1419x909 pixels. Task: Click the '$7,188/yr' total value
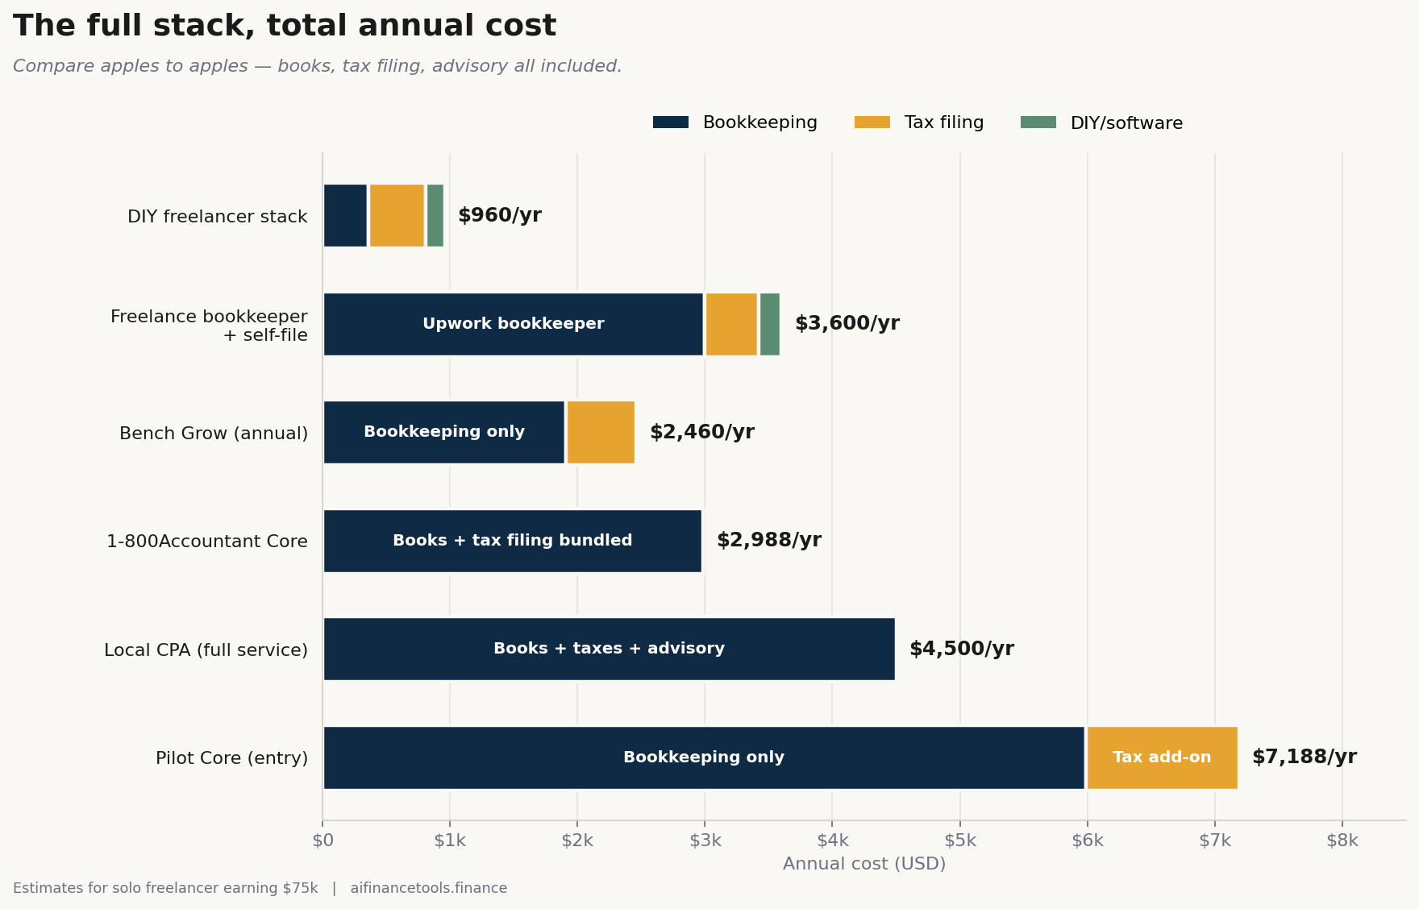1305,757
